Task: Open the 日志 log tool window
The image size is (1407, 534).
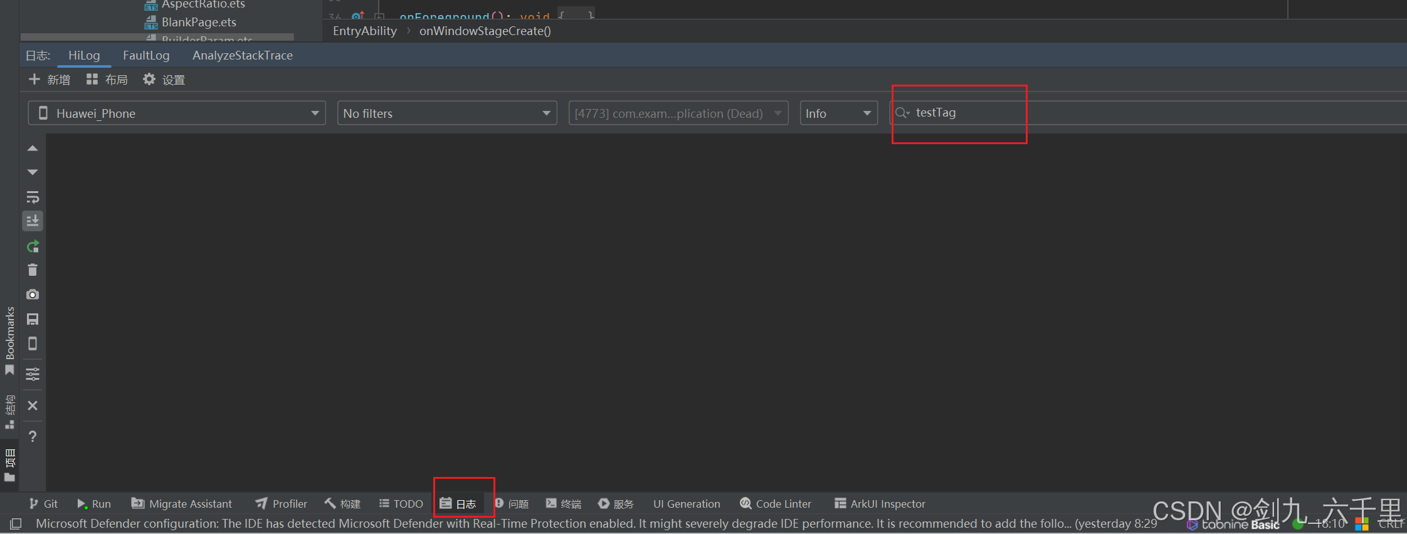Action: (458, 504)
